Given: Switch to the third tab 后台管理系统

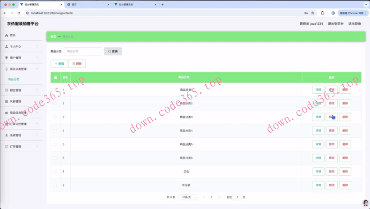Looking at the screenshot, I should (x=135, y=5).
